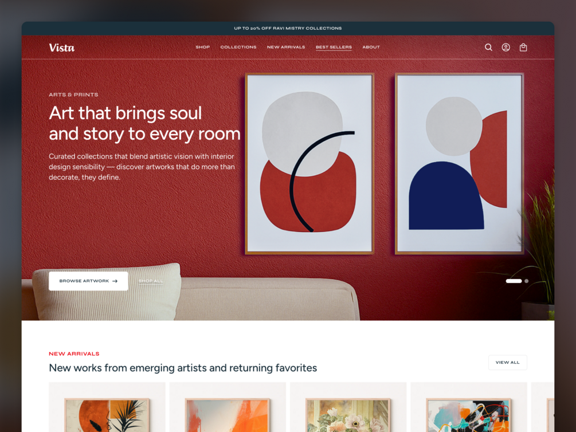
Task: Open the search icon in header
Action: point(488,48)
